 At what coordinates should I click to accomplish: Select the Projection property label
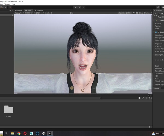point(159,44)
